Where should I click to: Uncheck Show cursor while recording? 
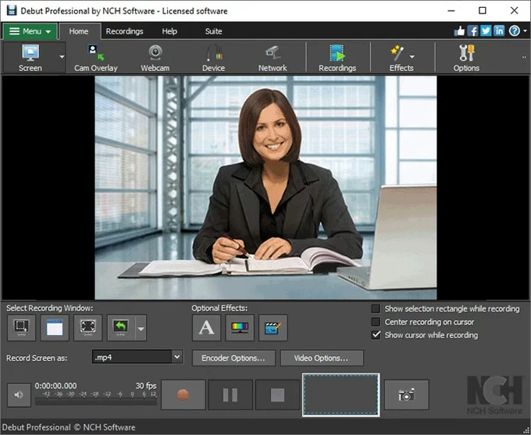pyautogui.click(x=376, y=335)
